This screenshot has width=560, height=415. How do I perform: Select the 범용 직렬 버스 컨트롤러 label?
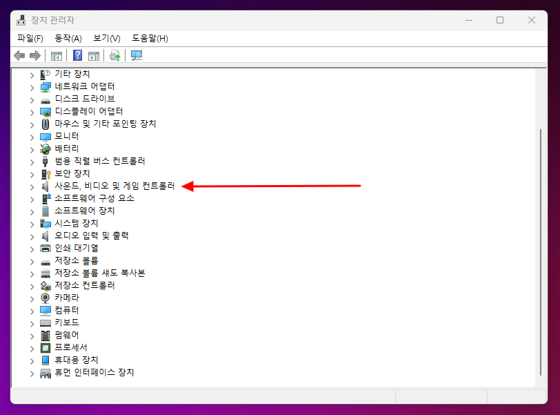click(x=99, y=161)
